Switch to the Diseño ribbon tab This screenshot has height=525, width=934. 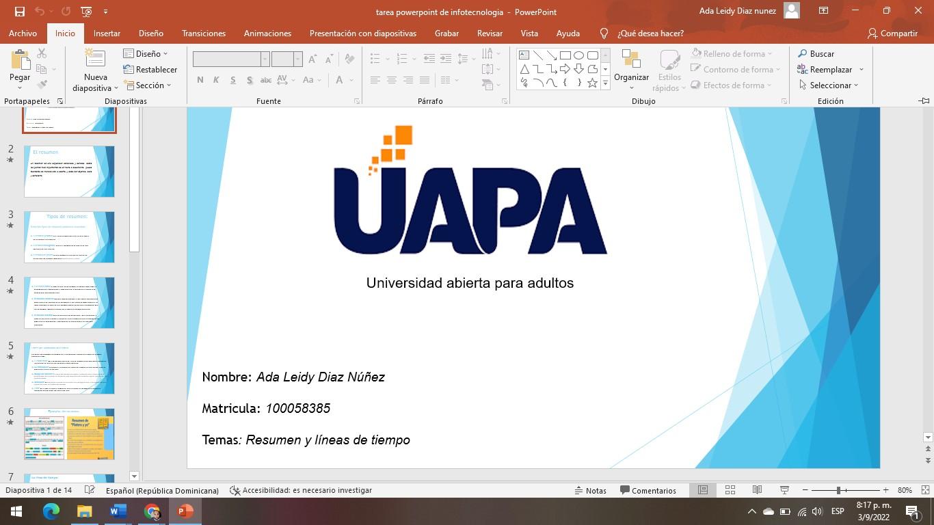(x=151, y=33)
